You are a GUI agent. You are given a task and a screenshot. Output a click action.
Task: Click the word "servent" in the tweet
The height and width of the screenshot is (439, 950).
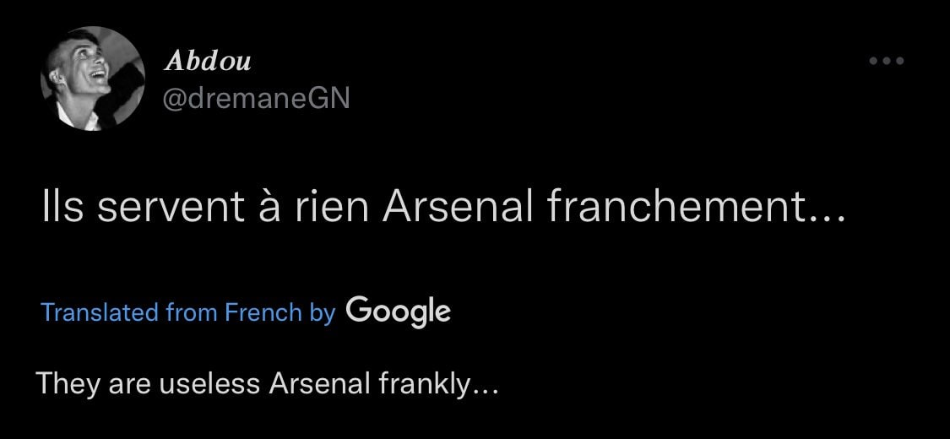[x=166, y=208]
